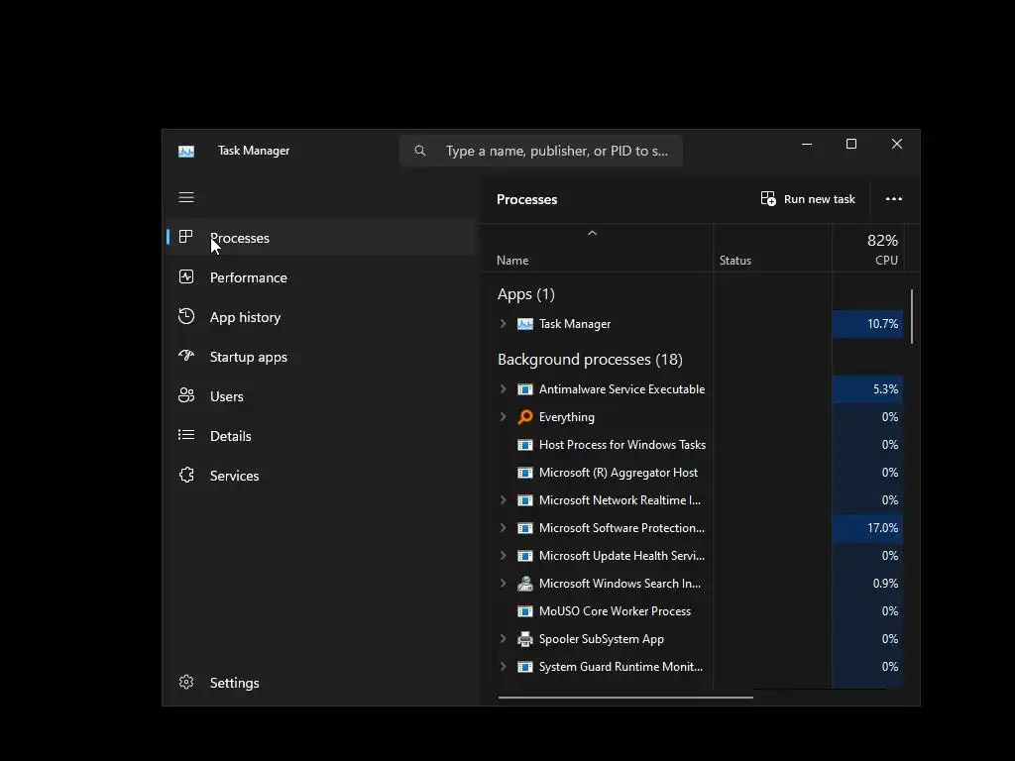1015x761 pixels.
Task: Click the Microsoft Windows Search Indexer icon
Action: pos(525,583)
